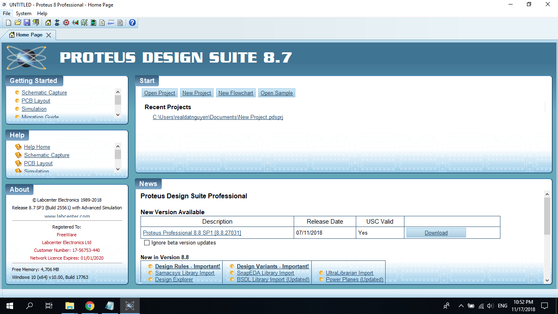Click the Download button for version 8.8
This screenshot has height=314, width=558.
[x=436, y=233]
